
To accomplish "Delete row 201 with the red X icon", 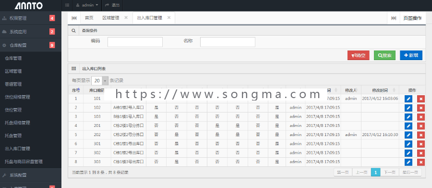I will coord(420,126).
